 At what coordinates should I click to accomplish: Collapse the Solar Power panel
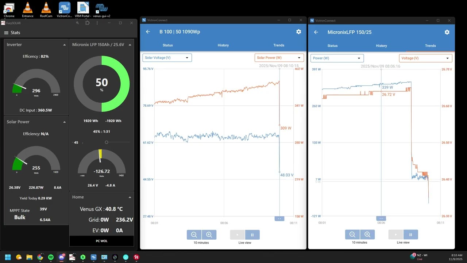tap(65, 122)
